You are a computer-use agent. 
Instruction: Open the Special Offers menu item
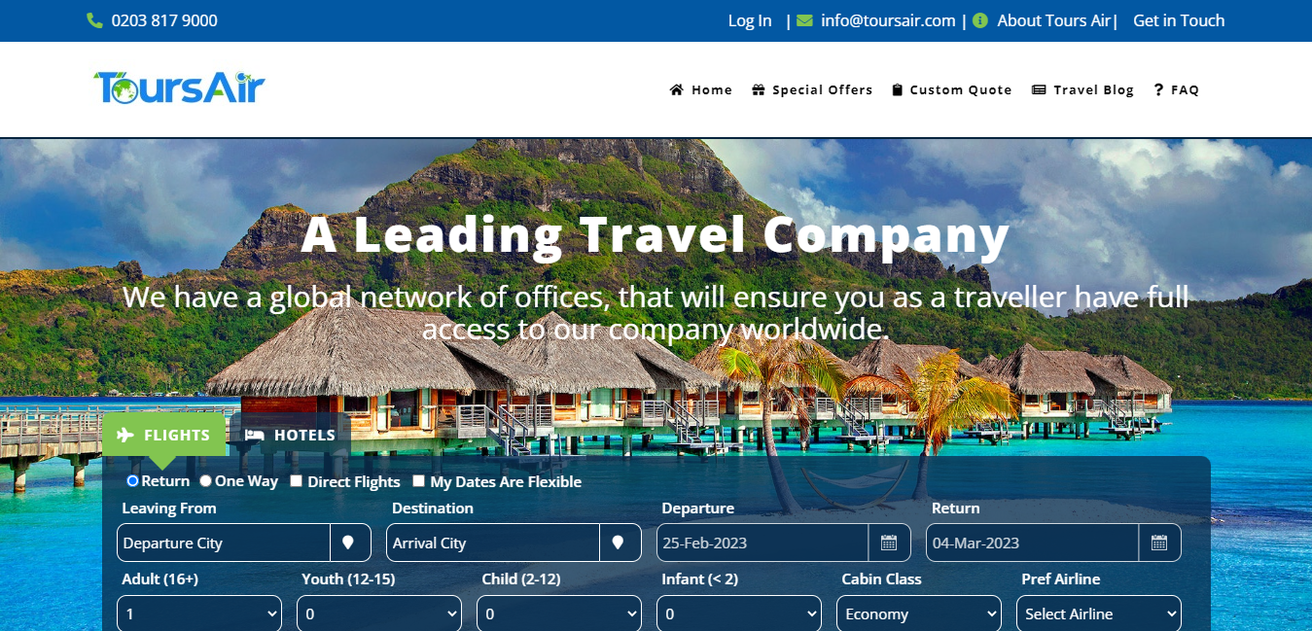tap(812, 89)
